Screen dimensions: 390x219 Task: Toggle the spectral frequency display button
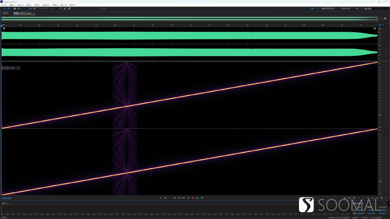pos(34,8)
